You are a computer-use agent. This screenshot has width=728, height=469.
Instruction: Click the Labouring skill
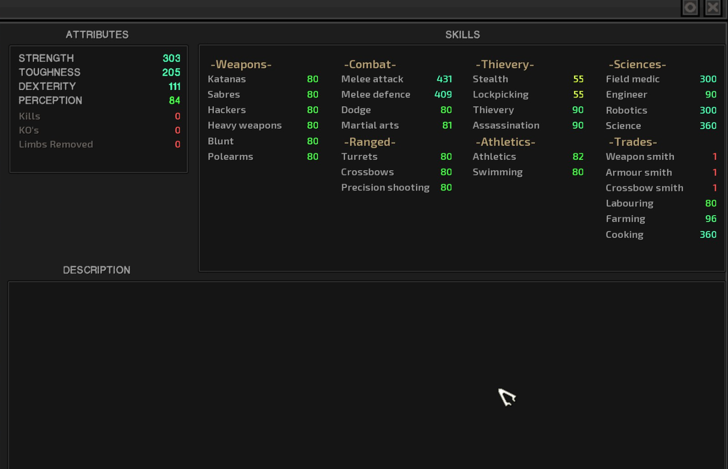661,203
